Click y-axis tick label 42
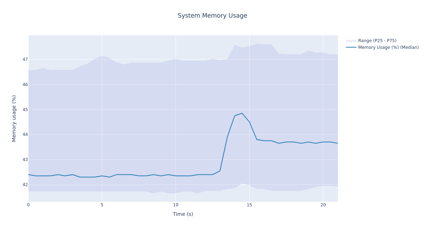The width and height of the screenshot is (425, 230). tap(24, 185)
